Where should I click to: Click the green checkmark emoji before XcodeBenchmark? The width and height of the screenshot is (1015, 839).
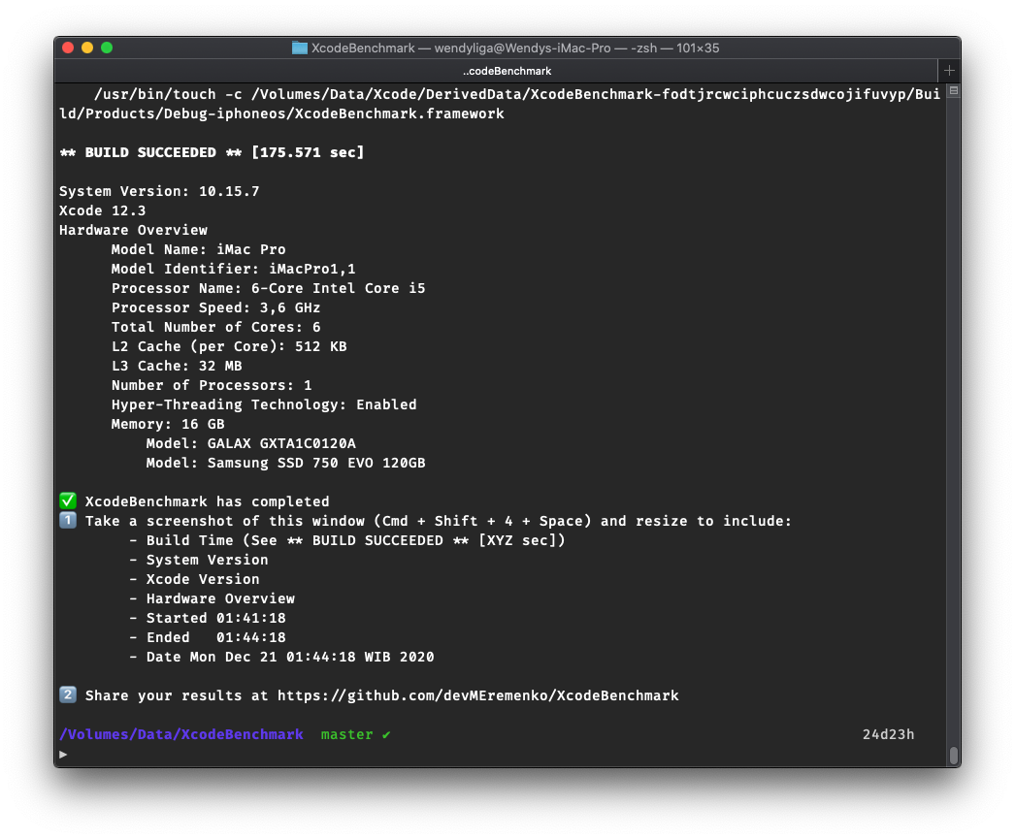[68, 500]
